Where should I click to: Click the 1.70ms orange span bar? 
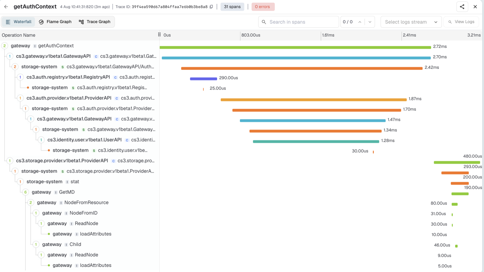click(x=317, y=110)
